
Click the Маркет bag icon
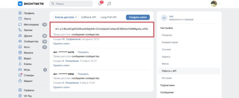pos(20,81)
